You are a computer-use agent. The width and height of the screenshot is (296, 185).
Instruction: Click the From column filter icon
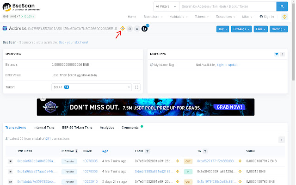click(148, 151)
